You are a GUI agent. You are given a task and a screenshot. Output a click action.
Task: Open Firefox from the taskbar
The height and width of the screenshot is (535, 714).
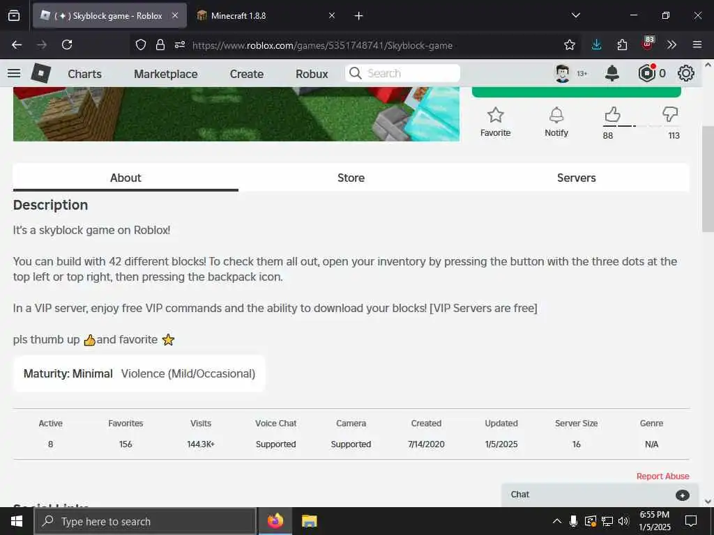coord(275,521)
